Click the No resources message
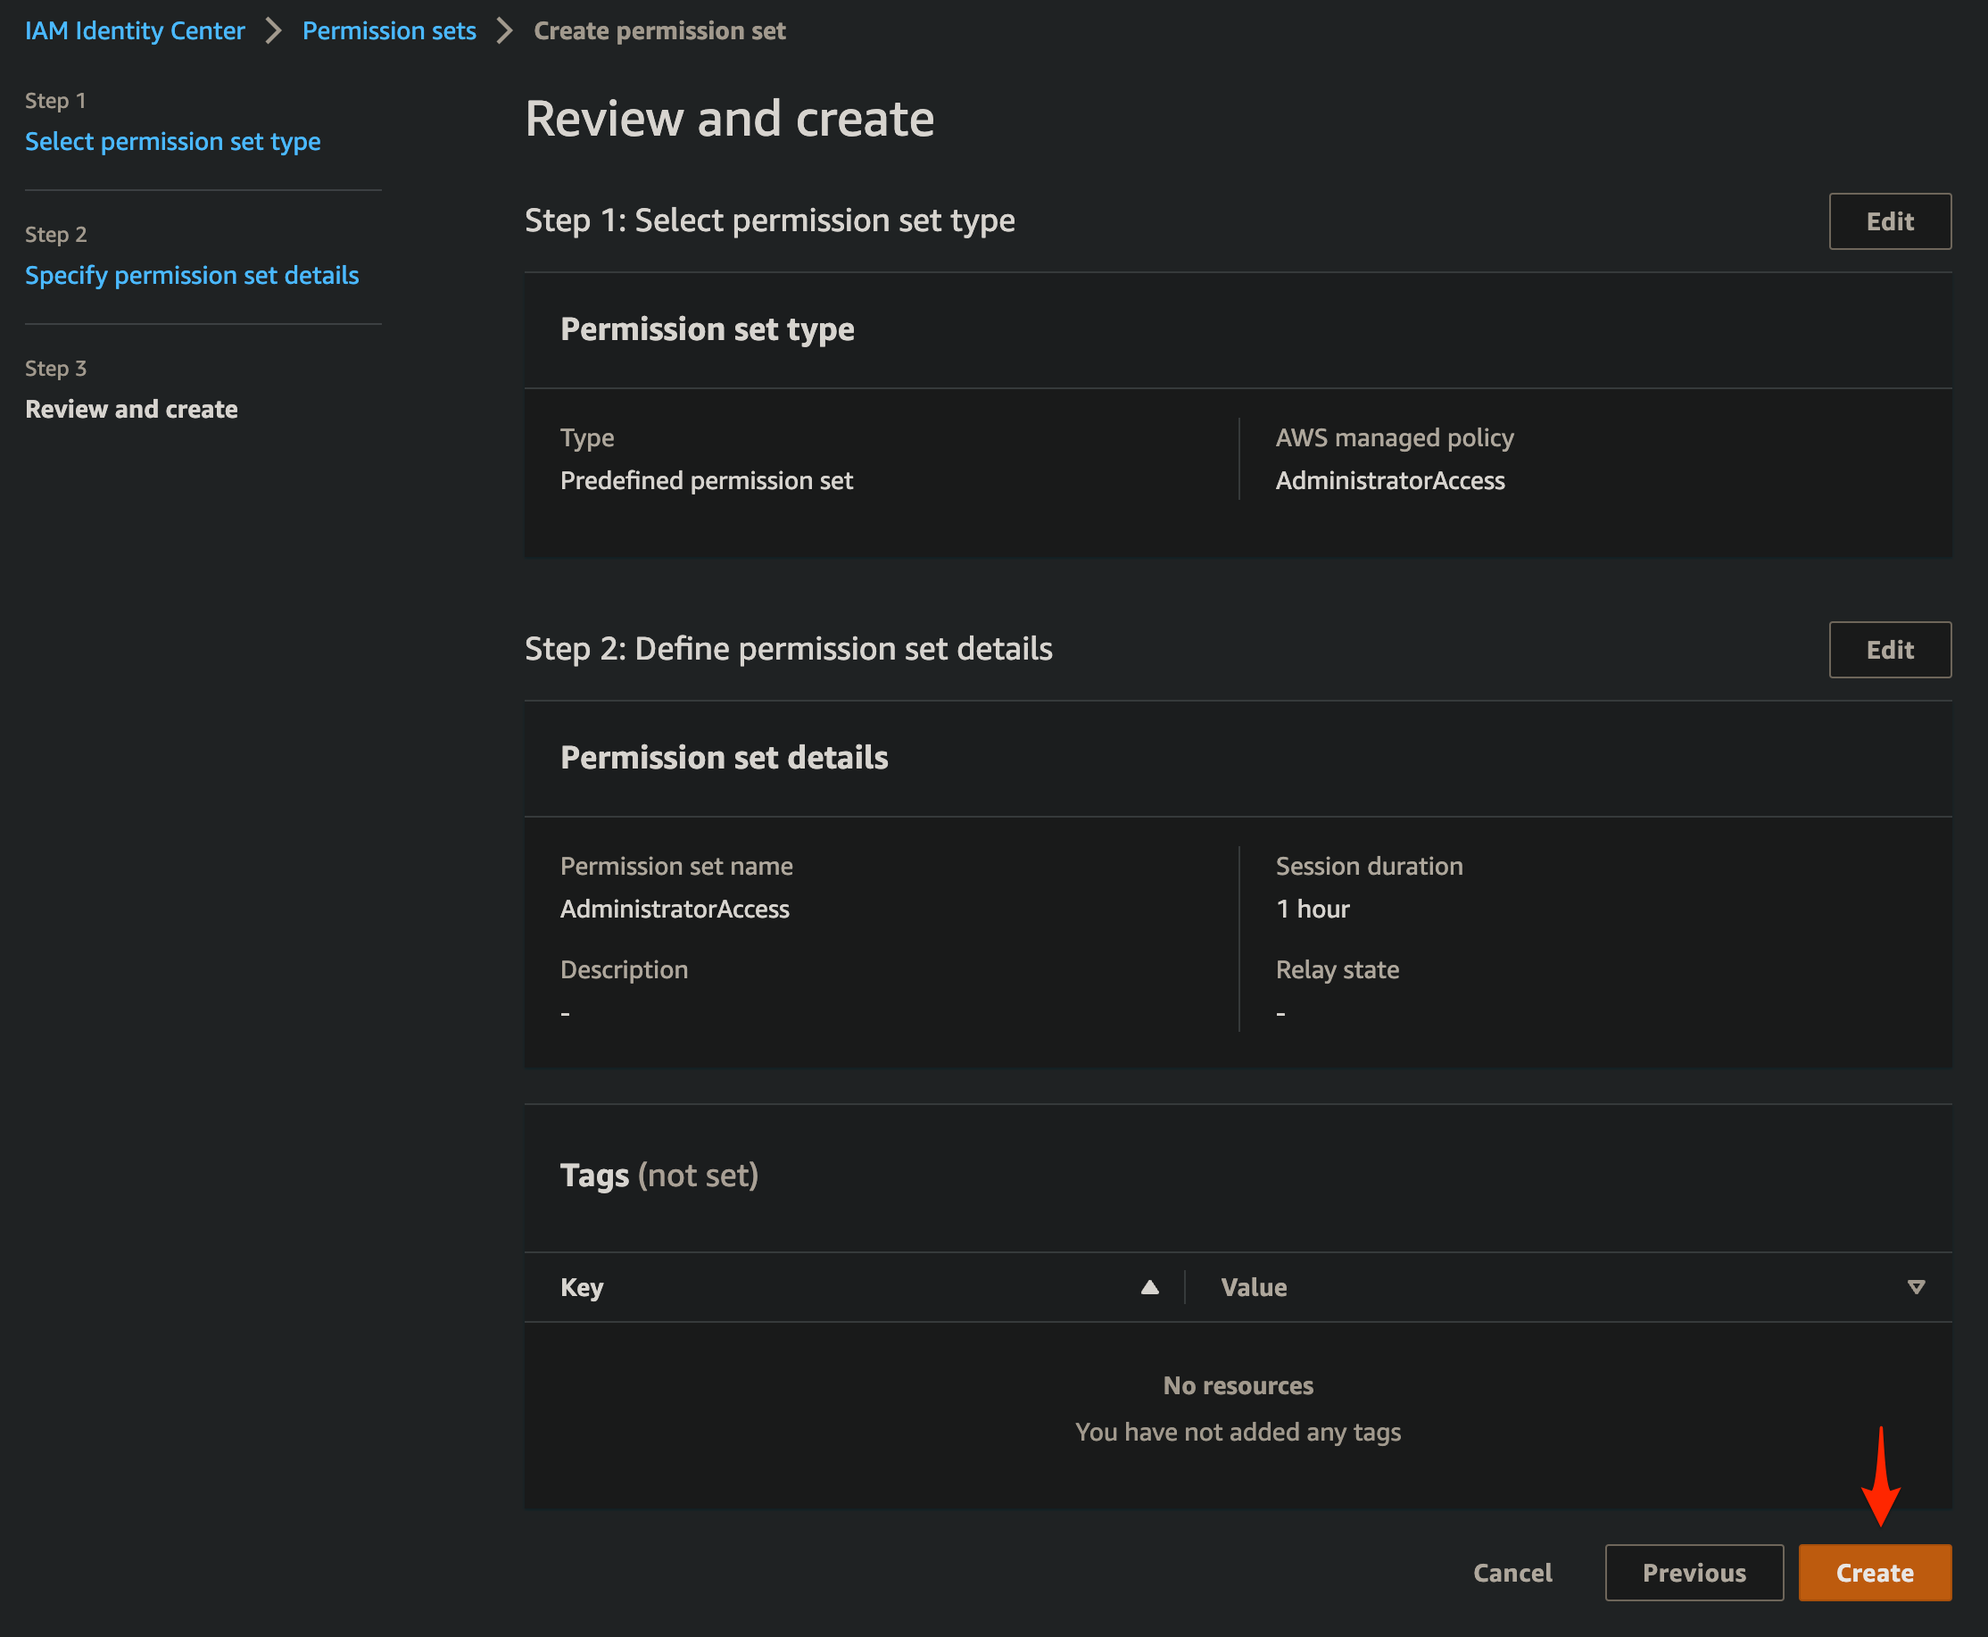The height and width of the screenshot is (1637, 1988). [x=1238, y=1385]
